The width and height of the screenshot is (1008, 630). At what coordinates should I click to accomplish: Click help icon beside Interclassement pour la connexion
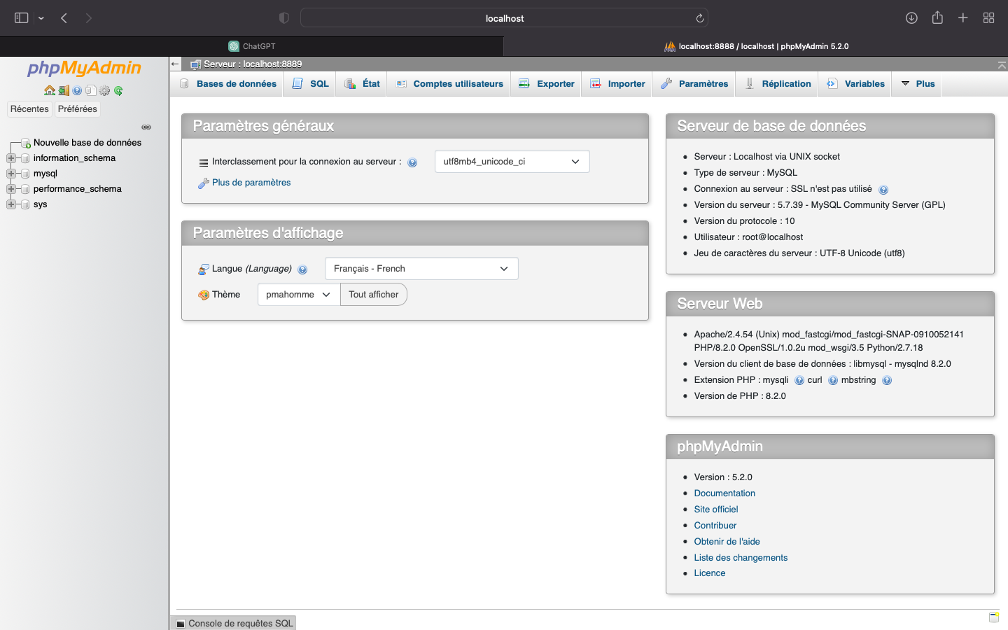pyautogui.click(x=412, y=162)
